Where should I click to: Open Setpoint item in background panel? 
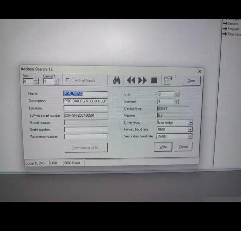coord(231,29)
